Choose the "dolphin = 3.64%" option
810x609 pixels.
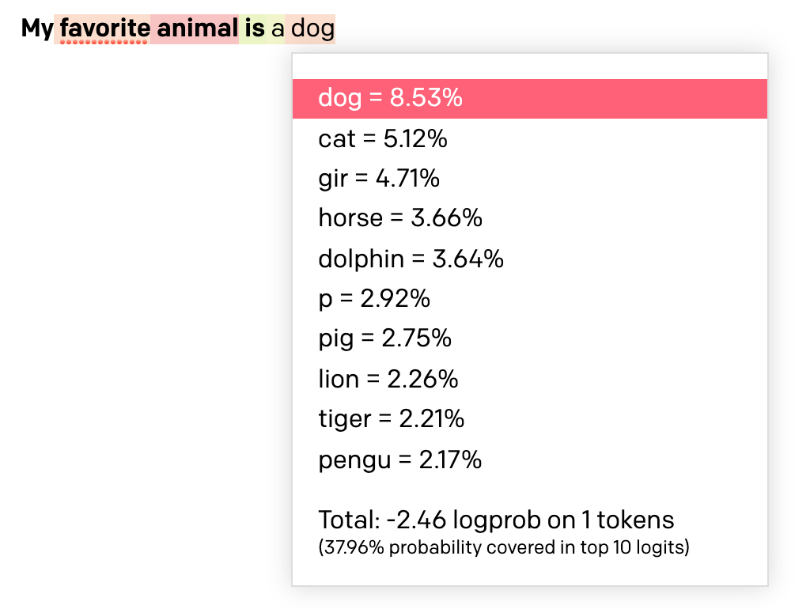pos(411,259)
